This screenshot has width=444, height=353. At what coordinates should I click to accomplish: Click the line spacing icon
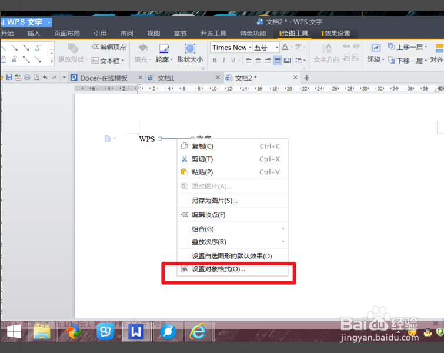[298, 60]
